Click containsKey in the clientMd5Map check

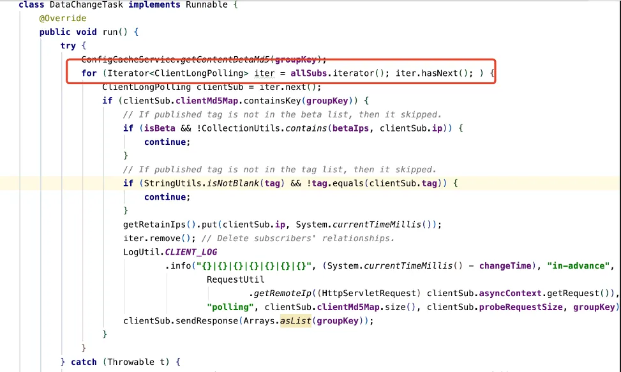pyautogui.click(x=272, y=101)
